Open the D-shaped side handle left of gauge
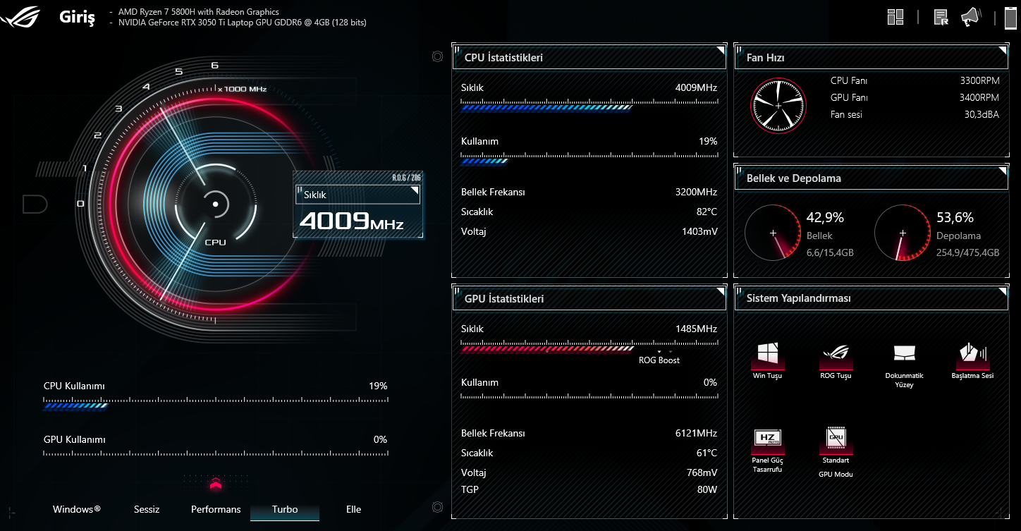The height and width of the screenshot is (531, 1021). pos(35,205)
